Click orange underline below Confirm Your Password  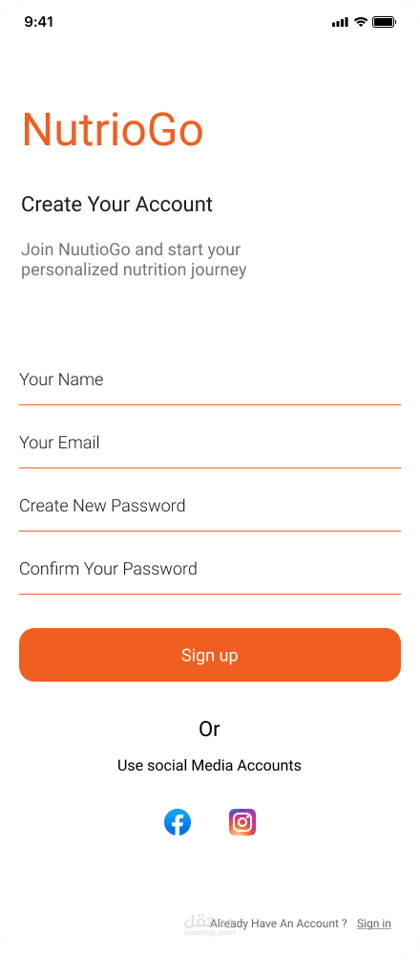210,594
